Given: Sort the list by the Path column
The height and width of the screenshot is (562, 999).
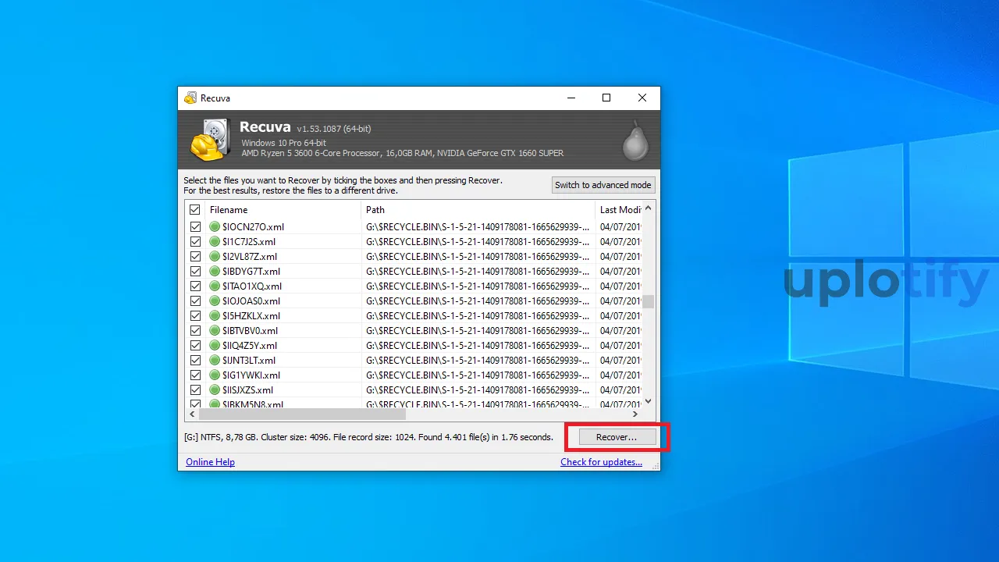Looking at the screenshot, I should point(478,210).
